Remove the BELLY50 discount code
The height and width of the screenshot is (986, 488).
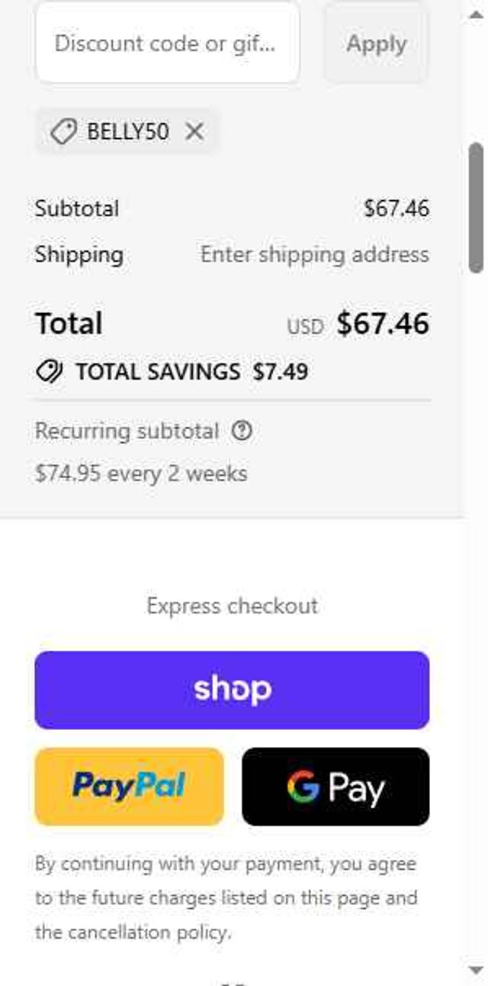point(194,131)
